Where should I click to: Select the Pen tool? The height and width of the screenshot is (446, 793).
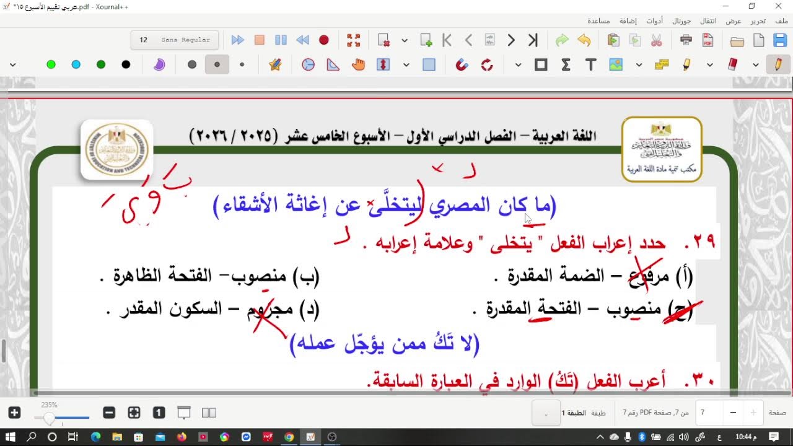click(x=779, y=64)
